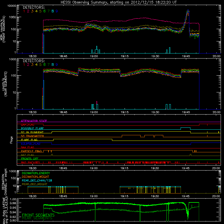
Task: Select detector 6 legend in front segments plot
Action: [45, 11]
